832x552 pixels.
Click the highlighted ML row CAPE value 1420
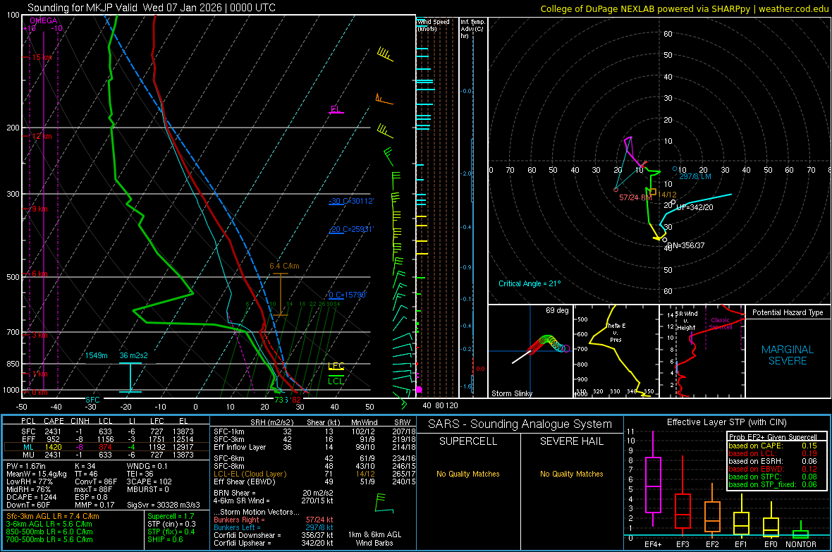53,447
